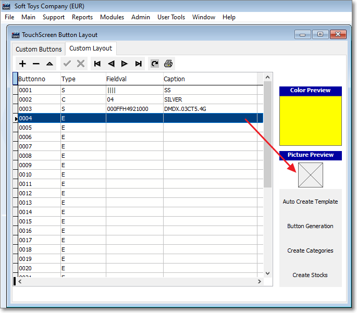Go to previous record icon

click(x=111, y=64)
